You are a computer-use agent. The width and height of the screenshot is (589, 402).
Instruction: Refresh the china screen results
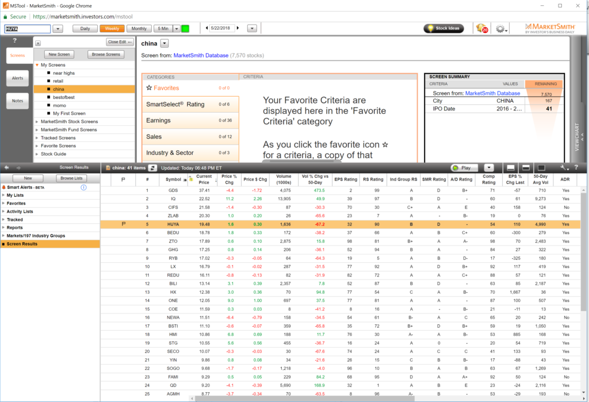152,168
